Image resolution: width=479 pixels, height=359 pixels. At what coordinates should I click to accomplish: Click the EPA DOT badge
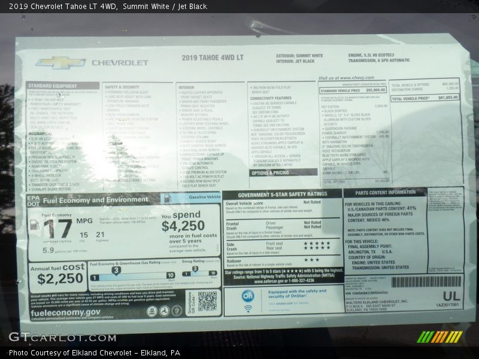point(33,200)
